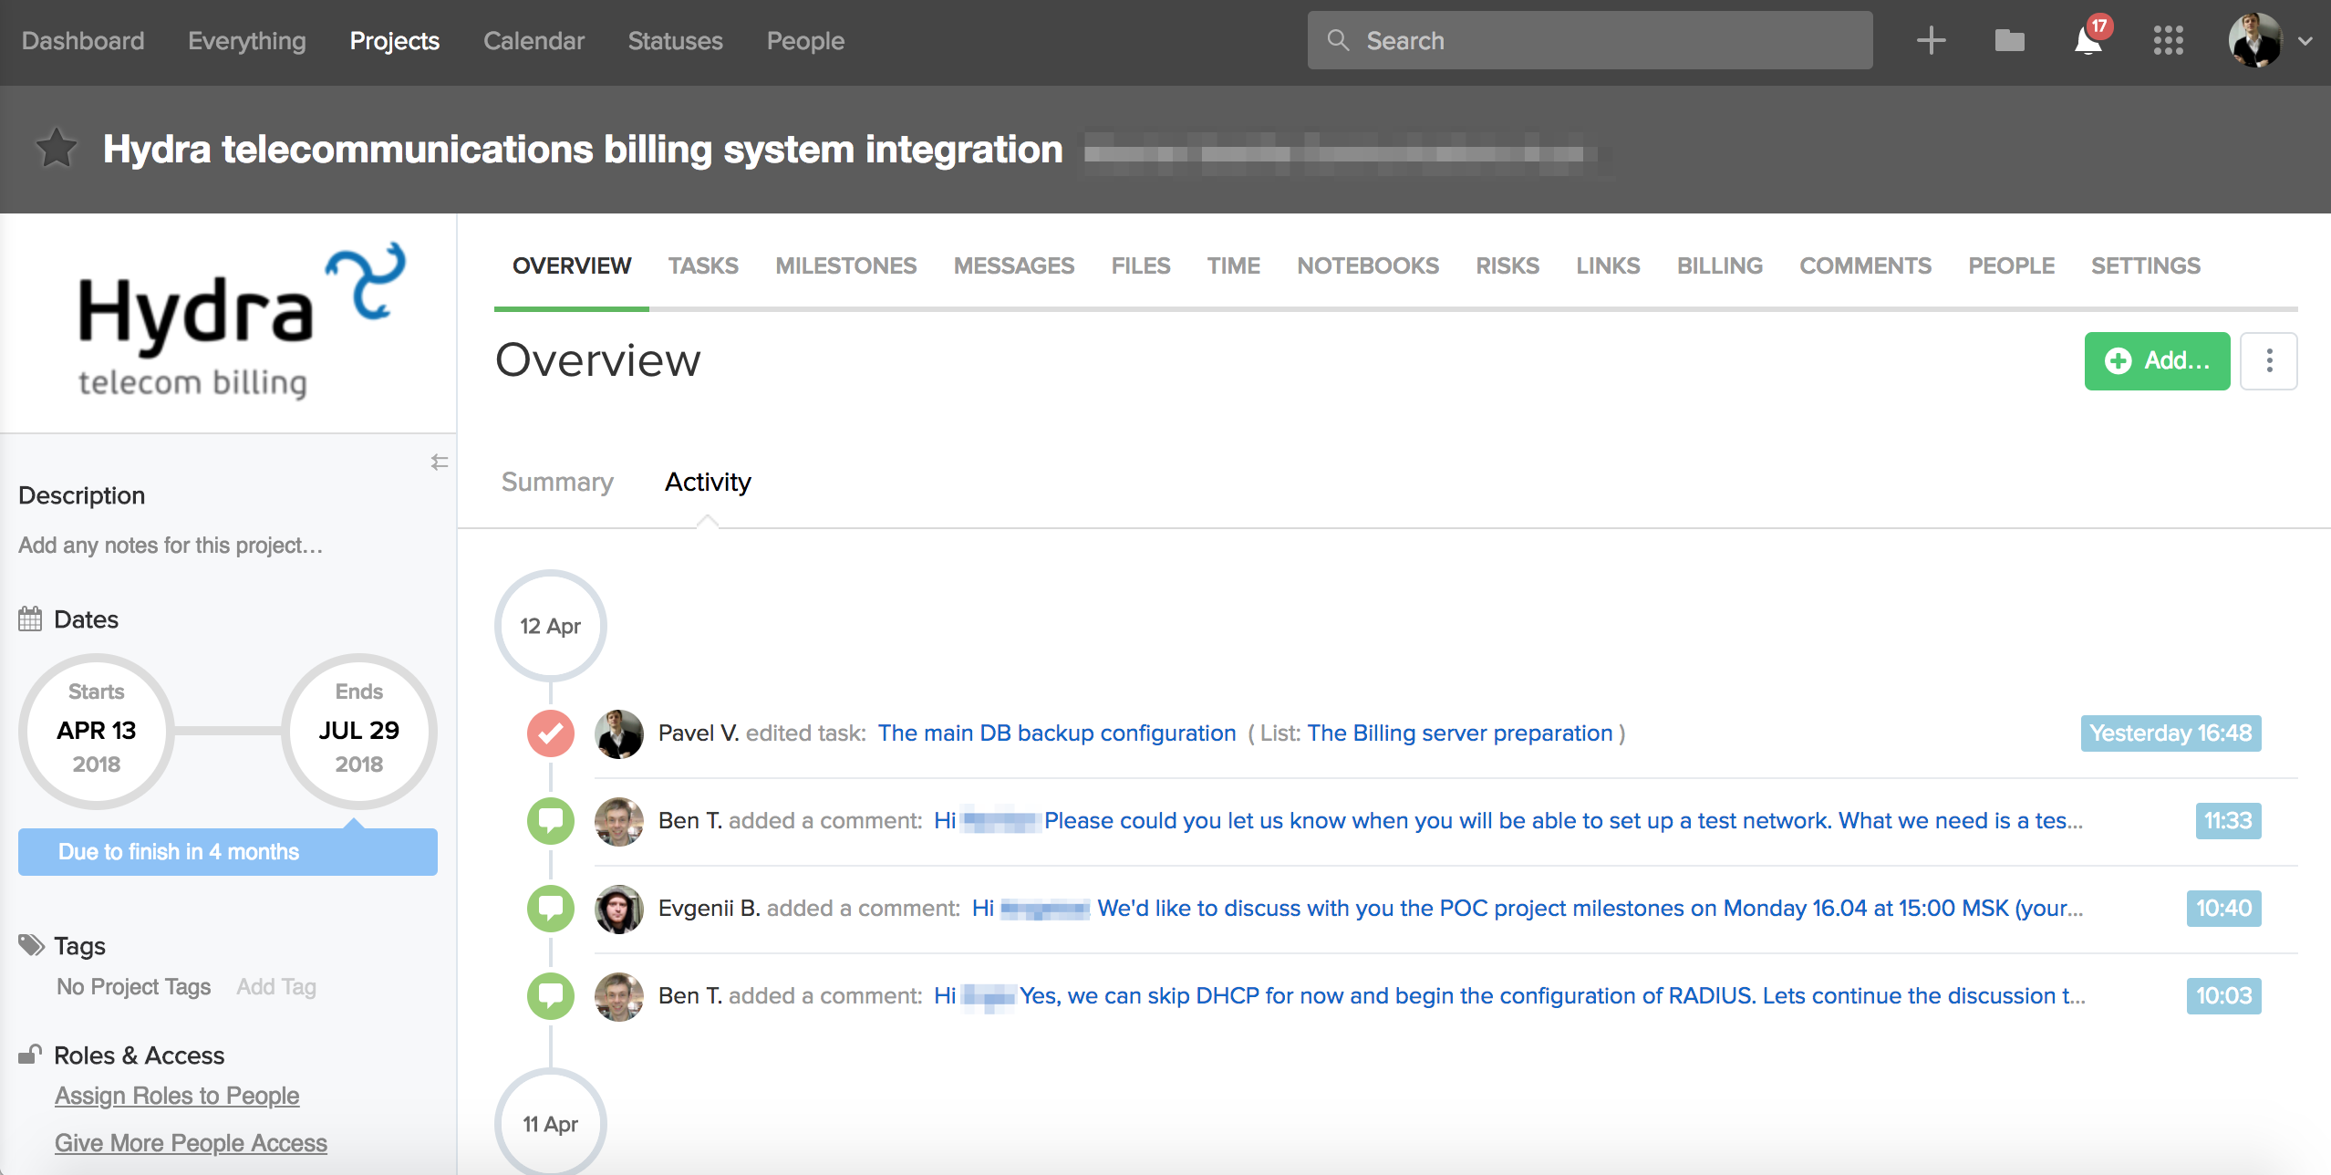Switch to the RISKS tab
Screen dimensions: 2331x1175
(x=1507, y=265)
